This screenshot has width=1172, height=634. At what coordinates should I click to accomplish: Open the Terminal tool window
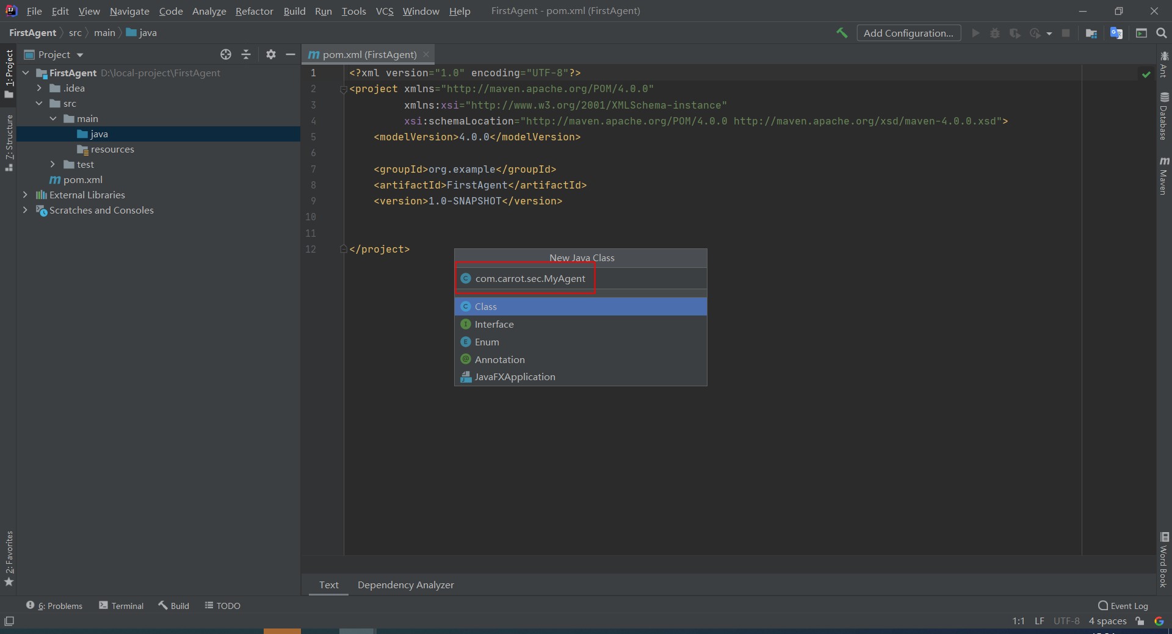click(x=121, y=605)
